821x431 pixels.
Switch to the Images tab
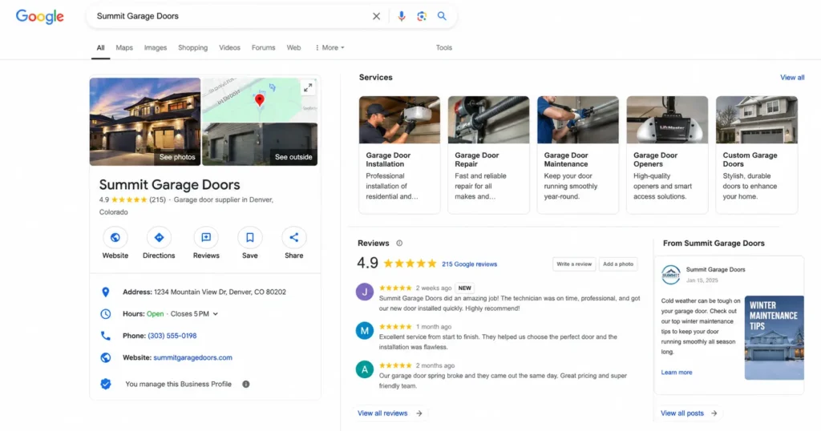[x=156, y=47]
